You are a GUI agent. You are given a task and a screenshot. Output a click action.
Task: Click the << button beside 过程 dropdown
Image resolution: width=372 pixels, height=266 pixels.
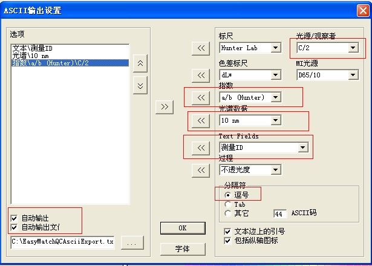point(200,170)
